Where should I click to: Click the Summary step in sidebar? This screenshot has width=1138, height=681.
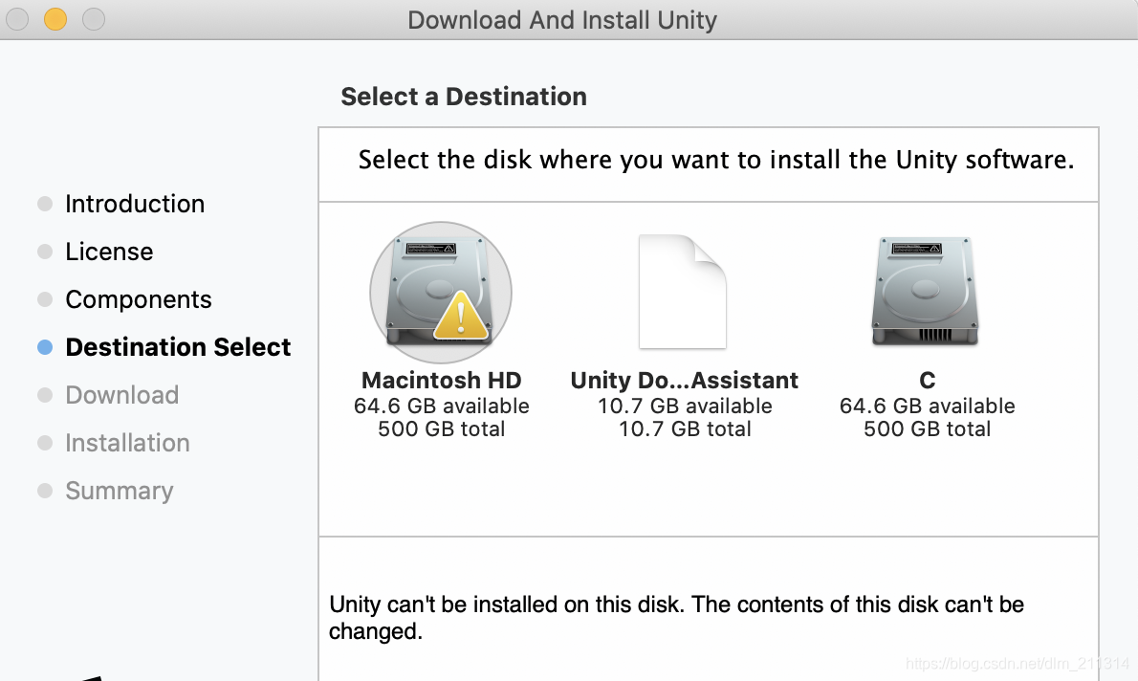click(120, 491)
